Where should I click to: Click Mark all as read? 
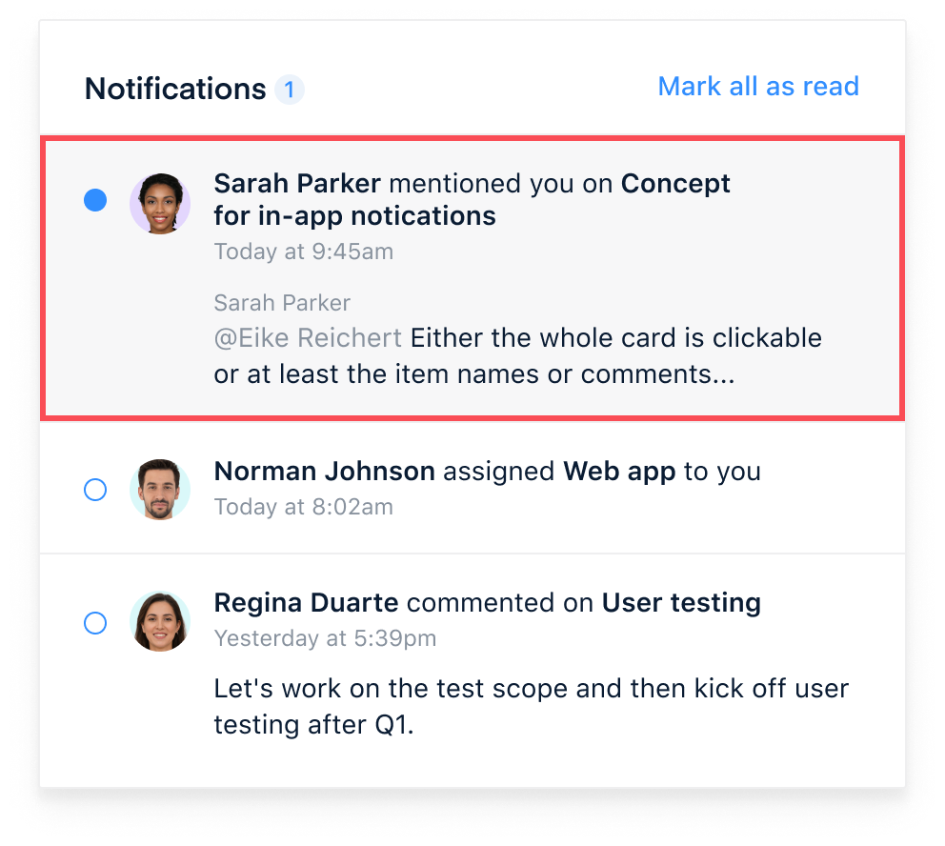click(758, 86)
